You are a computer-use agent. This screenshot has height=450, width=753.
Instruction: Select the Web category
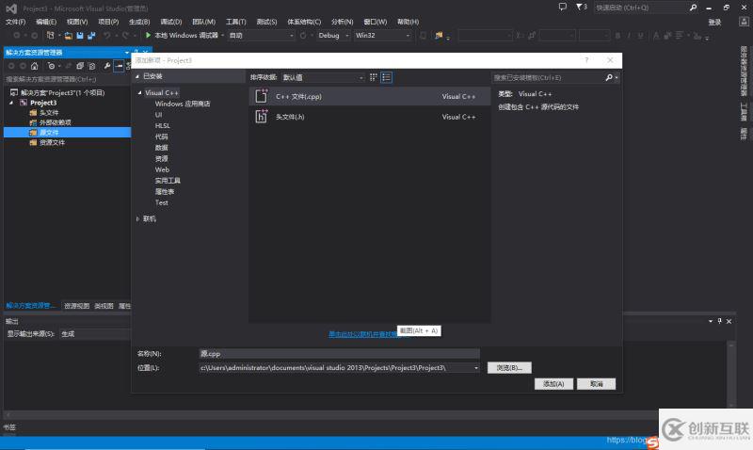pos(162,169)
